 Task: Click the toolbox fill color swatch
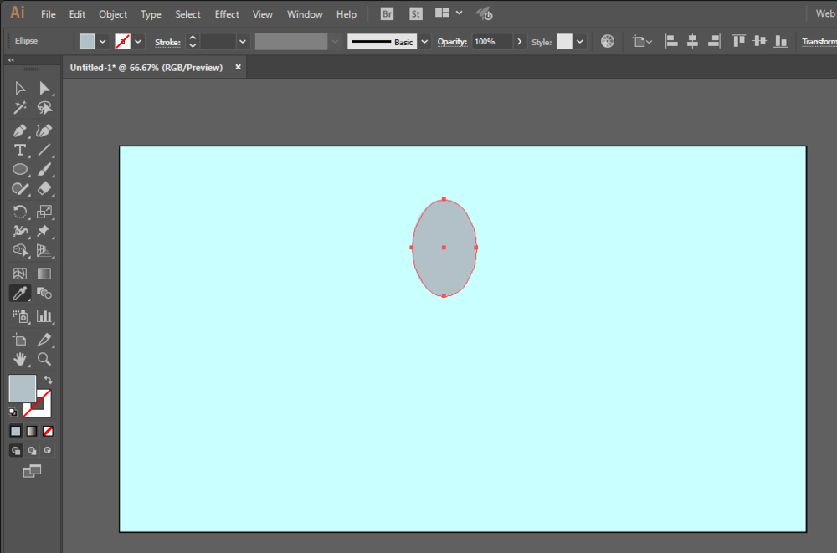pos(23,388)
